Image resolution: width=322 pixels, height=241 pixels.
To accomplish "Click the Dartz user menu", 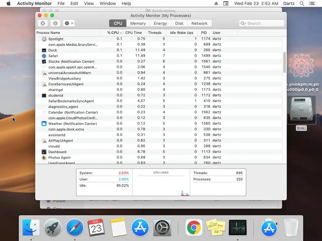I will click(289, 3).
